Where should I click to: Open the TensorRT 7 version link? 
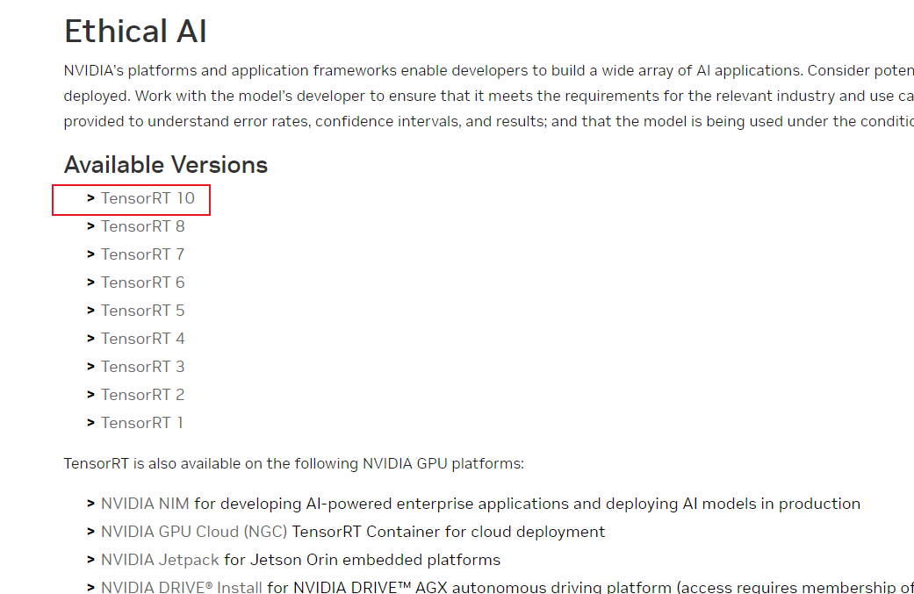[143, 254]
